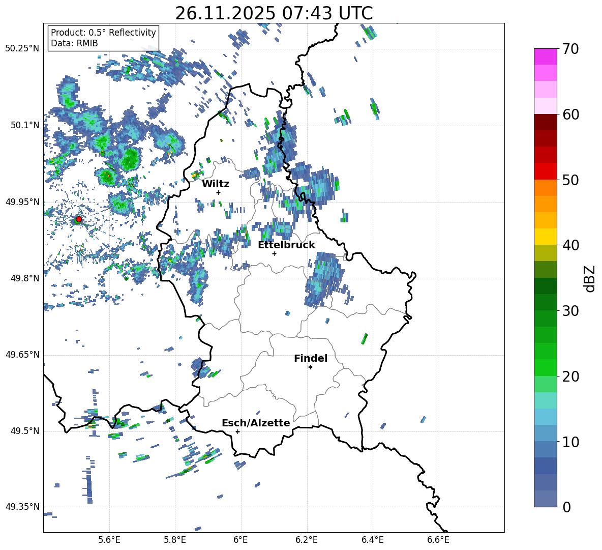Viewport: 602px width, 550px height.
Task: Click the Ettelbruck station cross marker
Action: coord(274,253)
